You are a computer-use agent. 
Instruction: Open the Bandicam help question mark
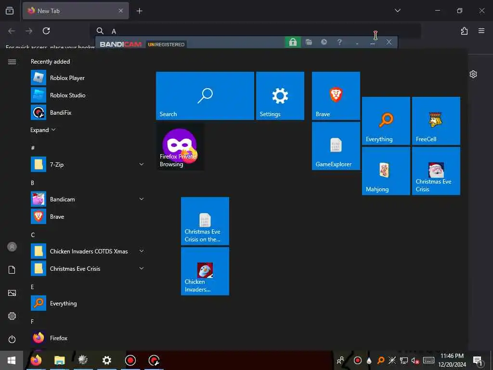339,42
